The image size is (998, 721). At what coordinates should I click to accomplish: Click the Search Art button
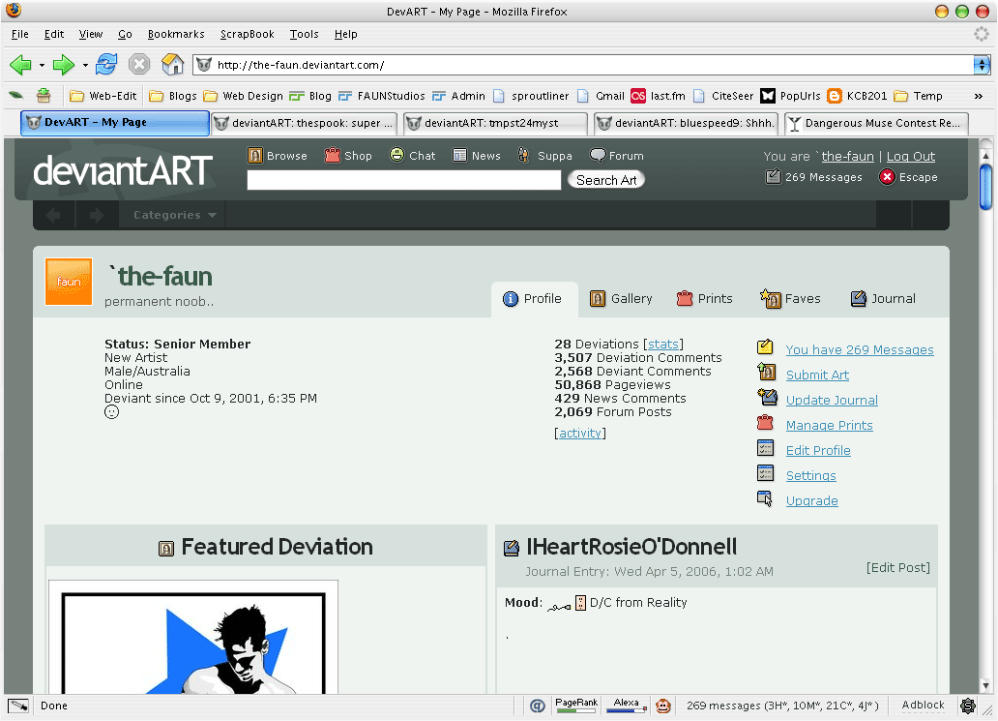[606, 180]
